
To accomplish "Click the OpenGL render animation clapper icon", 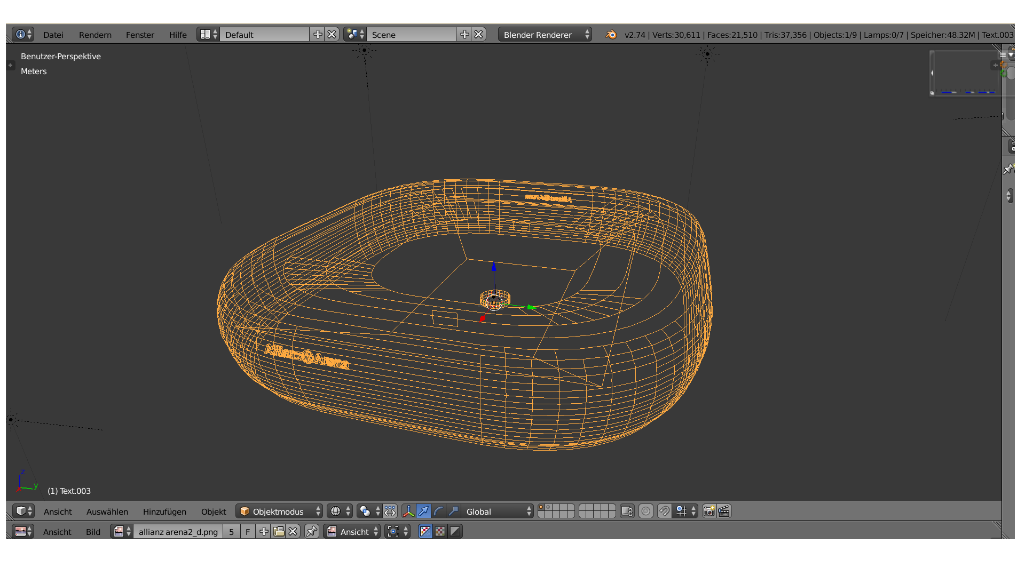I will point(724,511).
